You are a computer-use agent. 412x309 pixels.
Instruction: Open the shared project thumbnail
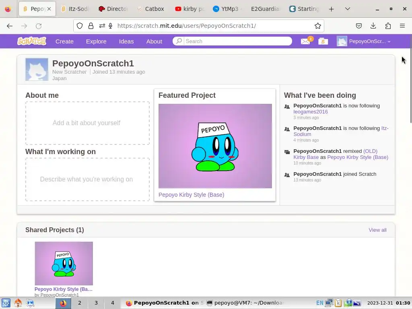(64, 263)
